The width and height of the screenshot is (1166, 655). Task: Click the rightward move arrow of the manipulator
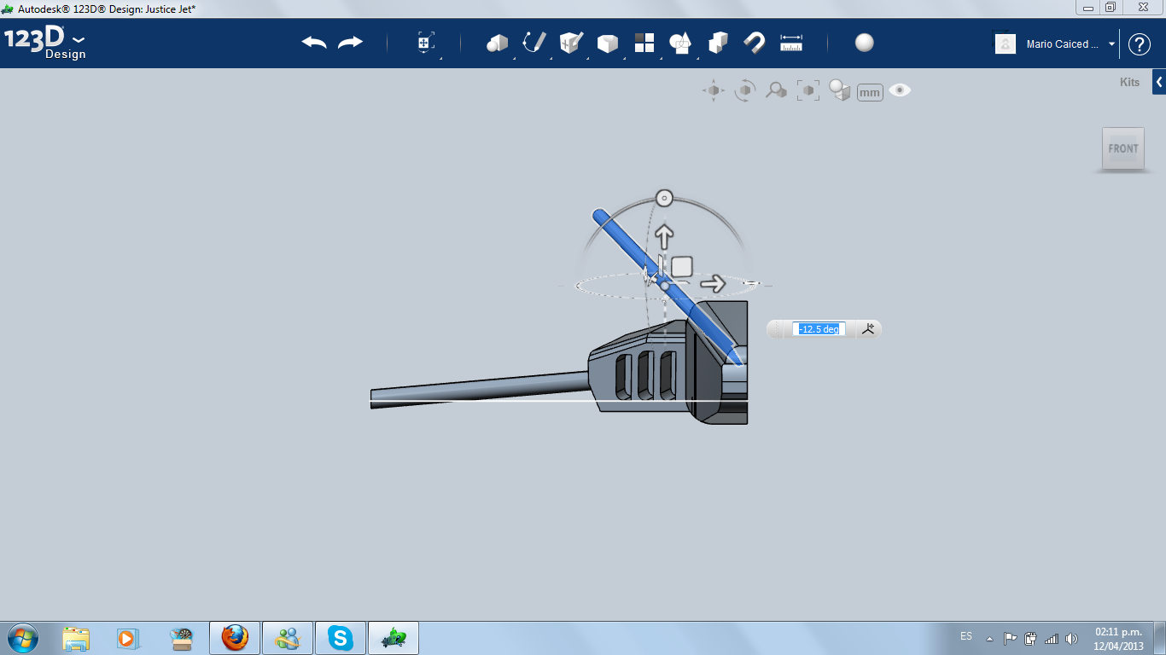tap(713, 284)
